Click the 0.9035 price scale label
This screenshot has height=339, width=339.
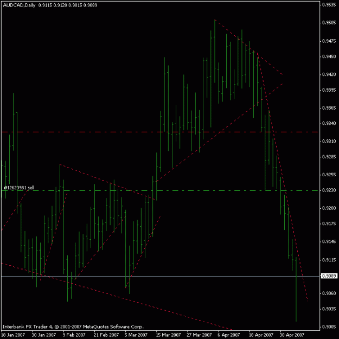329,309
